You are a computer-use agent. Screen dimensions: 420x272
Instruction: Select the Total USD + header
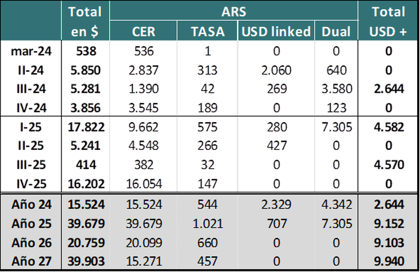388,22
